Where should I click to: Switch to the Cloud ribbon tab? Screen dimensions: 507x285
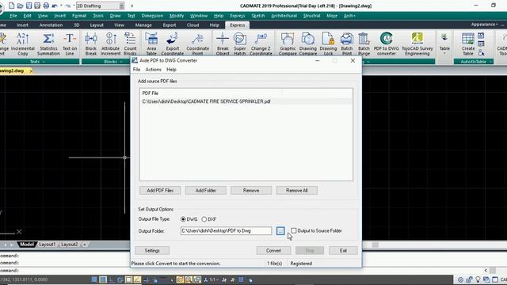(x=193, y=25)
